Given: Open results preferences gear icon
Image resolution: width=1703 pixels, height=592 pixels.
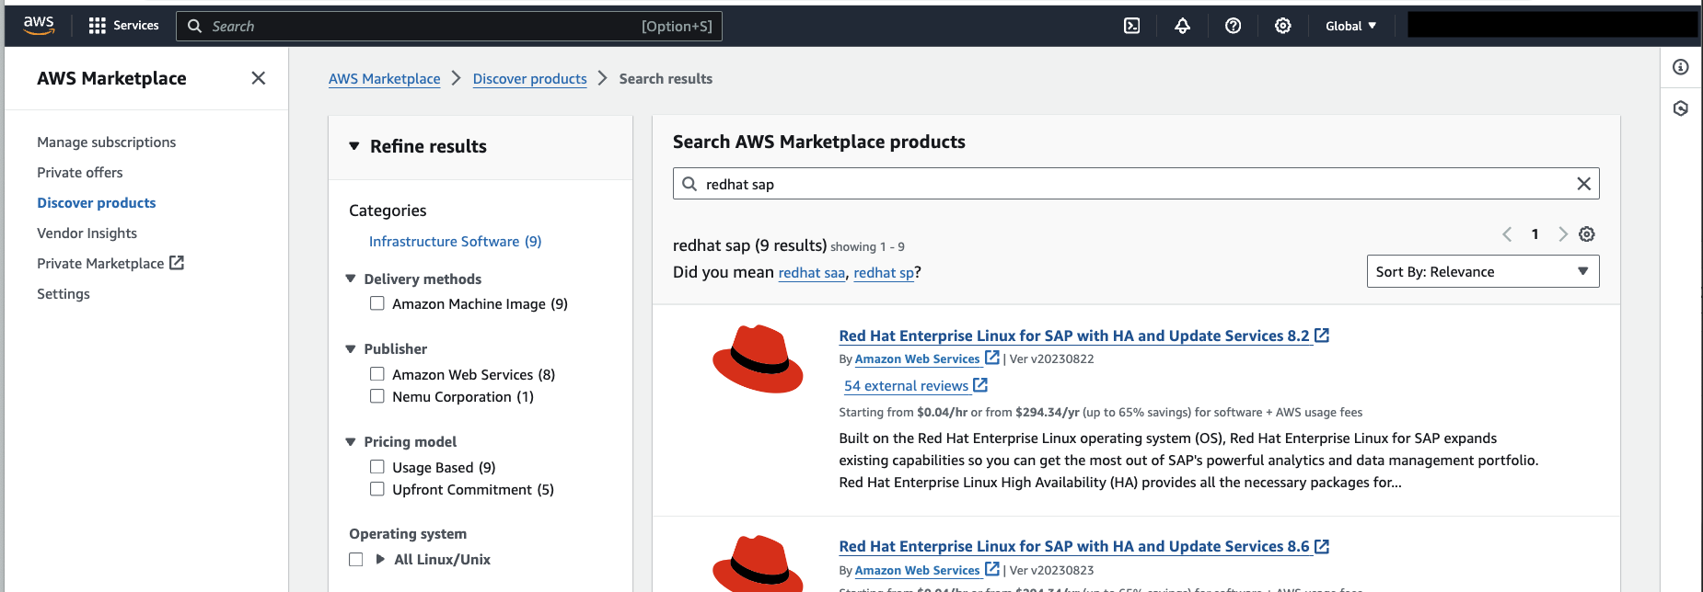Looking at the screenshot, I should pos(1587,234).
